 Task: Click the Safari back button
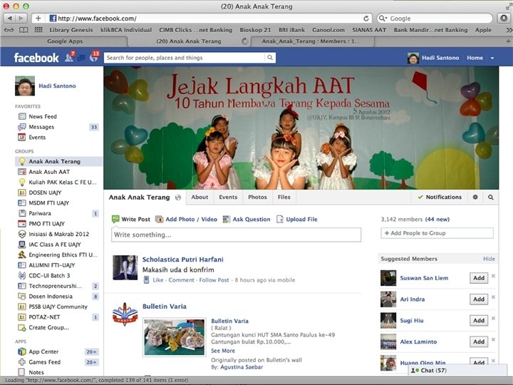coord(9,19)
